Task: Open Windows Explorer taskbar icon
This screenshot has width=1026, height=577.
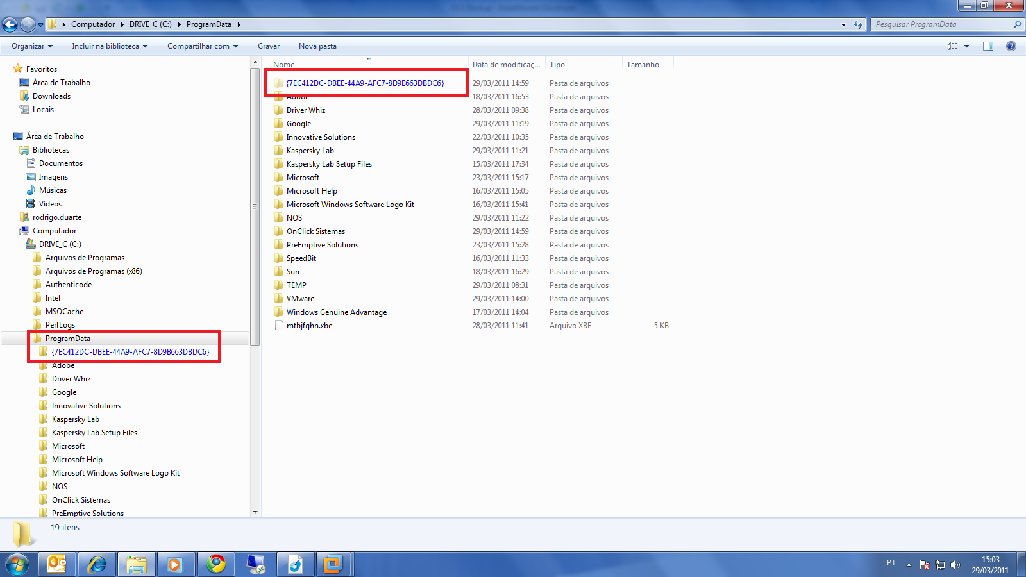Action: (137, 564)
